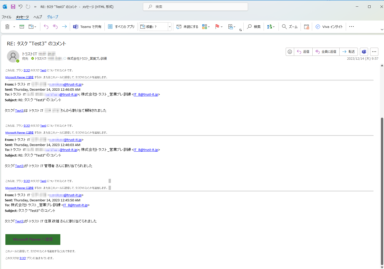Image resolution: width=384 pixels, height=269 pixels.
Task: Open the tags dialog launcher arrow
Action: point(241,30)
